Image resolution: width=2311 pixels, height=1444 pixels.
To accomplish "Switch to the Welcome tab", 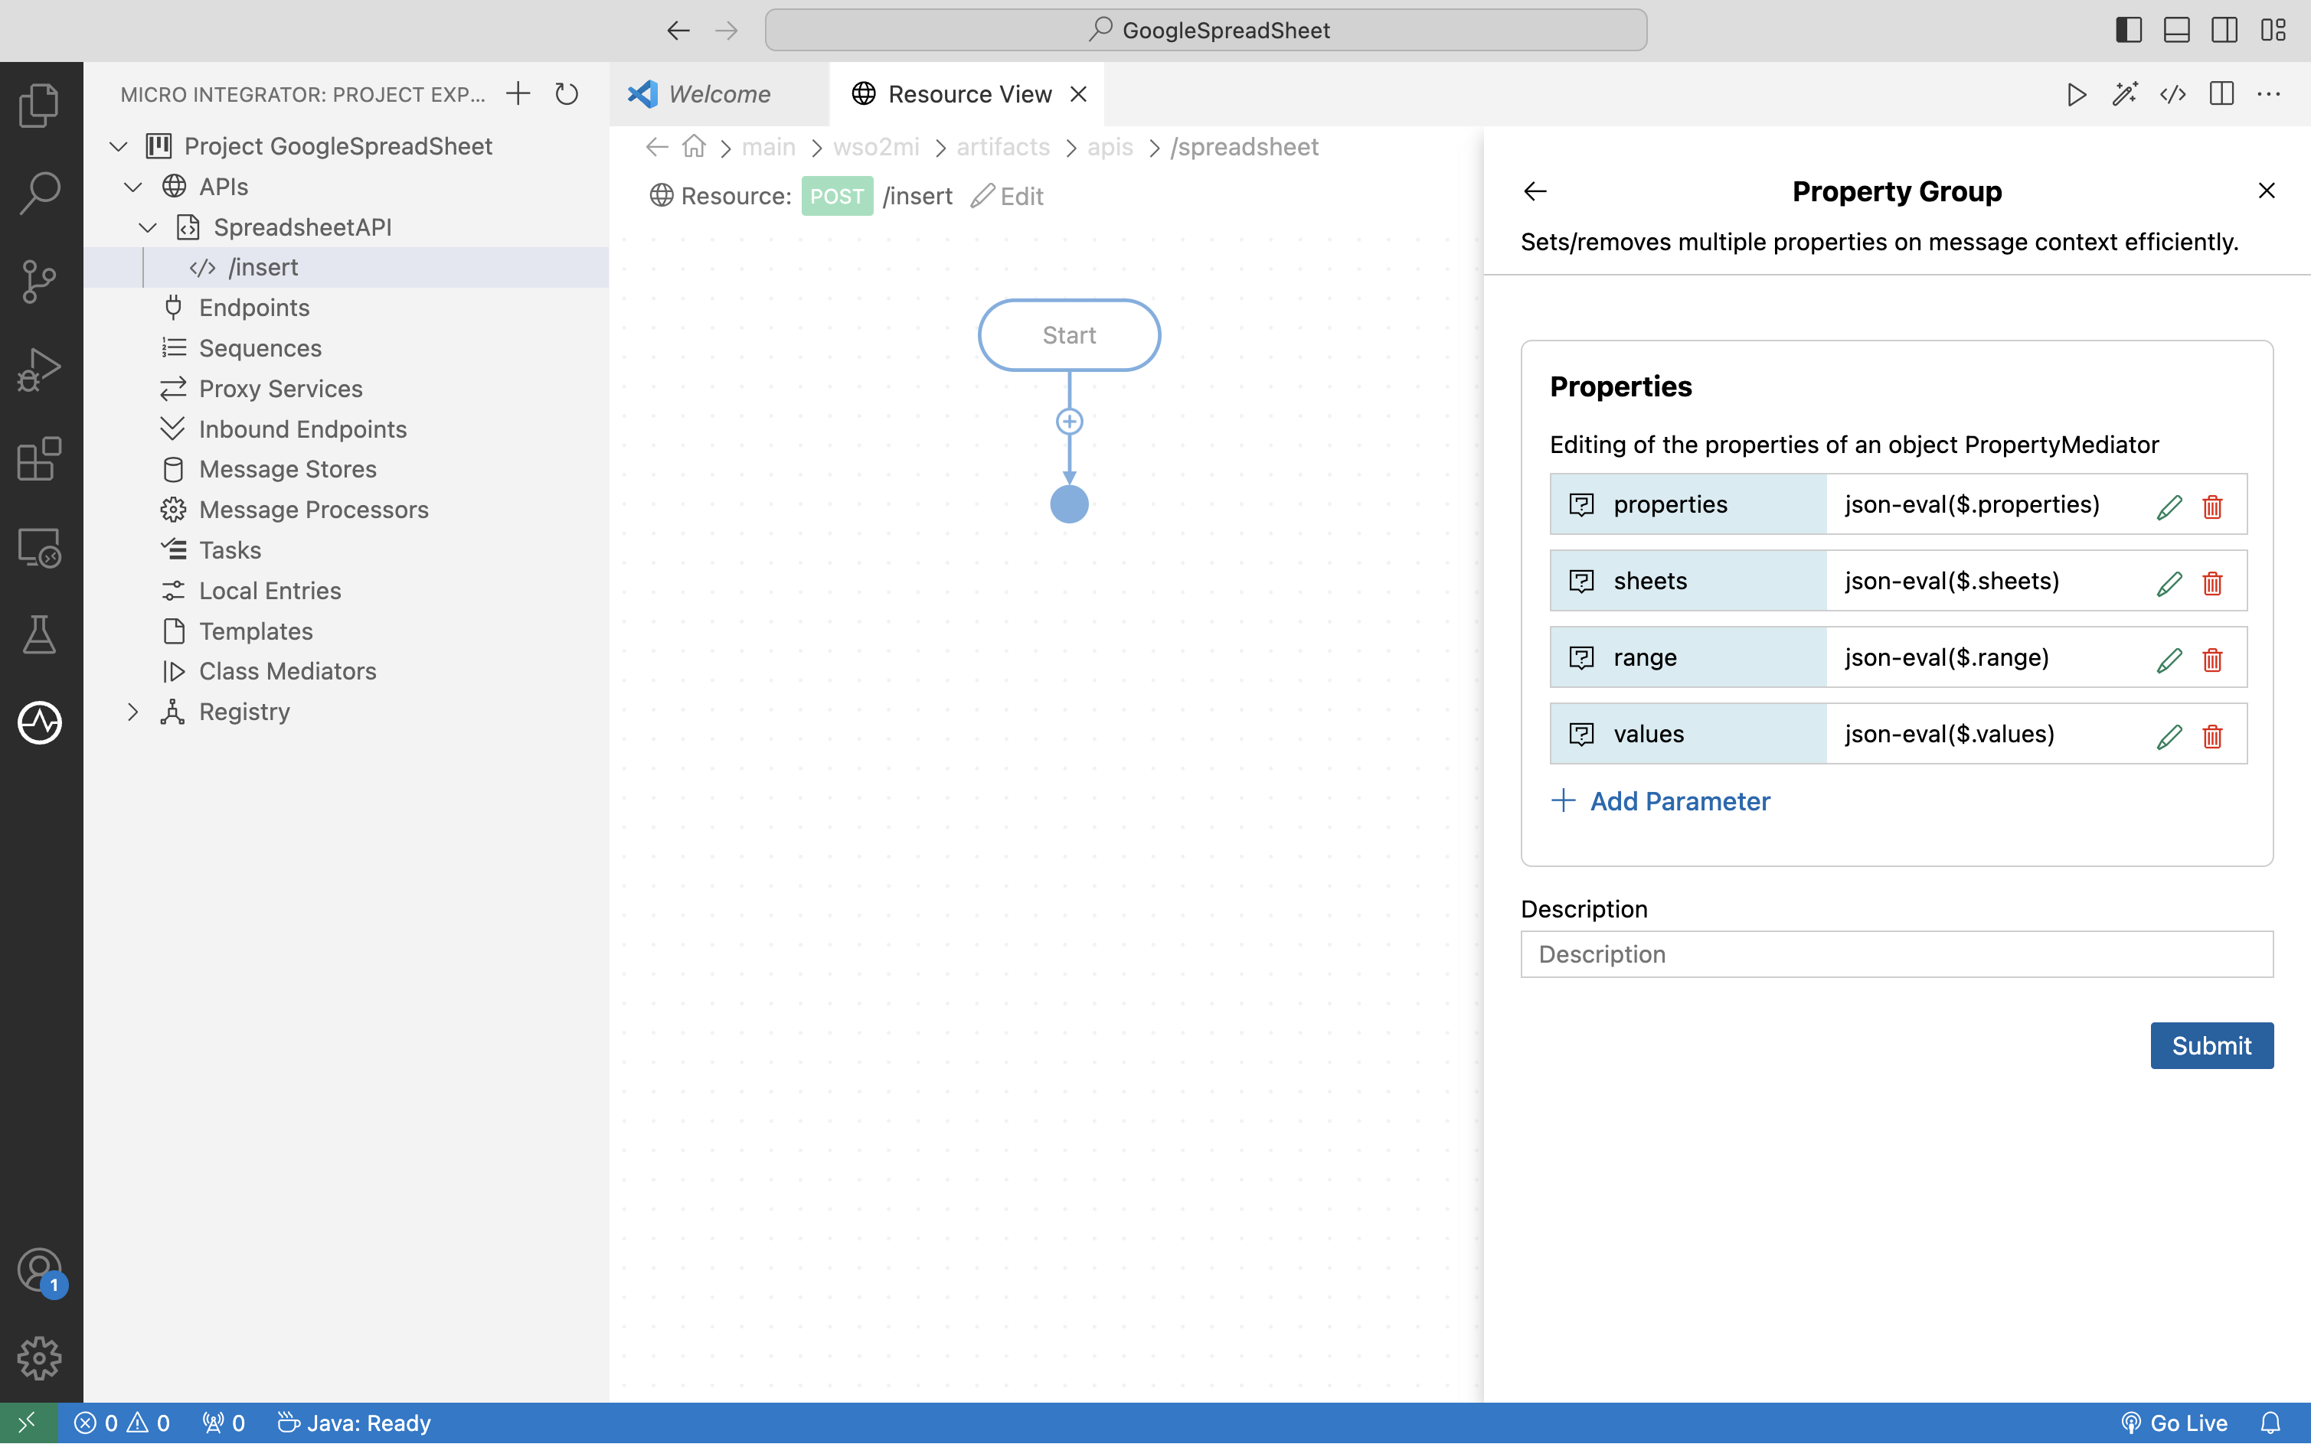I will 718,93.
